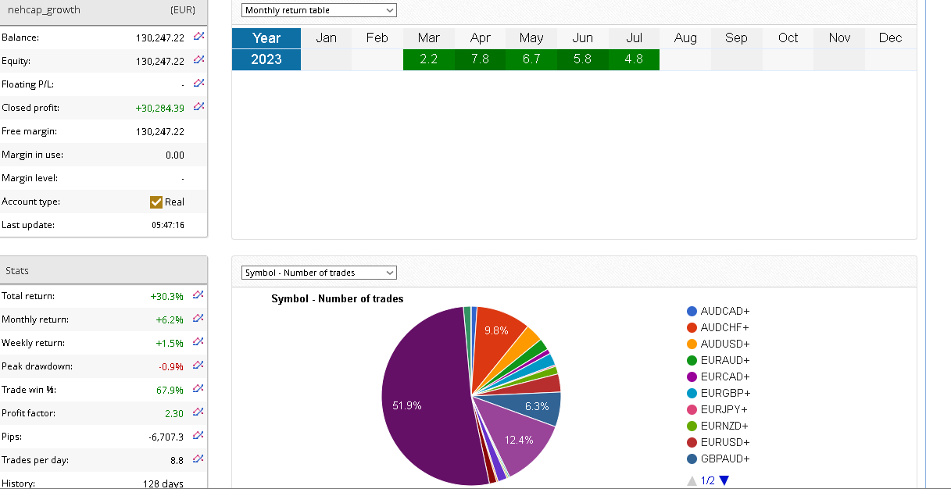Image resolution: width=951 pixels, height=496 pixels.
Task: Select the Year column header
Action: (266, 38)
